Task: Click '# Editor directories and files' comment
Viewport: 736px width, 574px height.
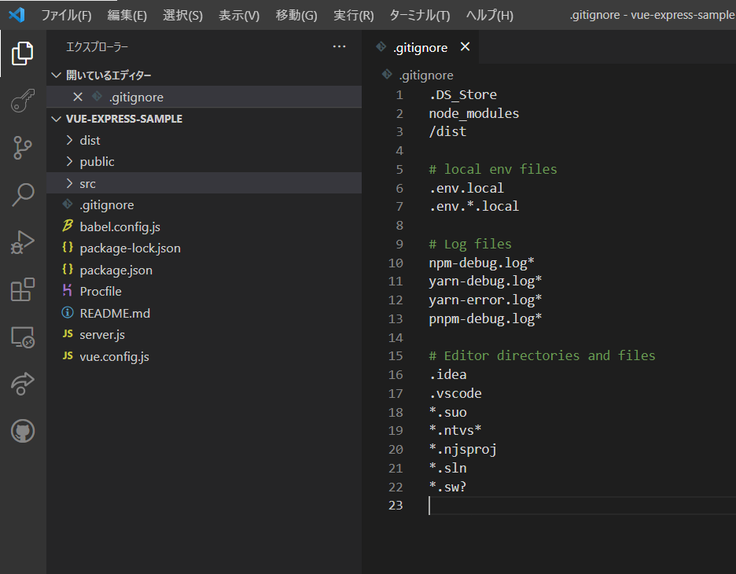Action: pyautogui.click(x=542, y=355)
